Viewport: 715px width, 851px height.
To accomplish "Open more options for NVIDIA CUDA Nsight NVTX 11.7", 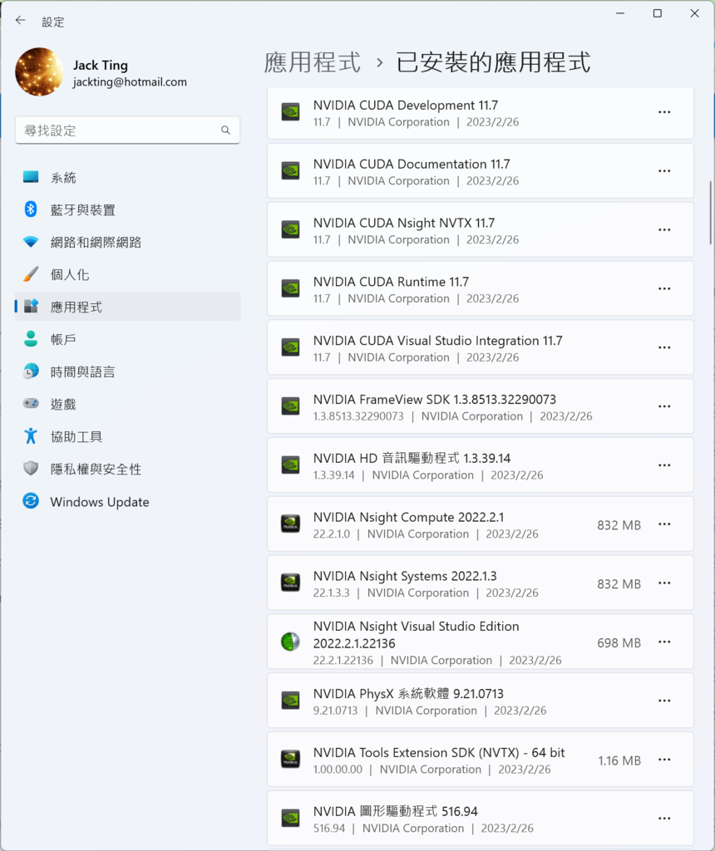I will coord(664,229).
